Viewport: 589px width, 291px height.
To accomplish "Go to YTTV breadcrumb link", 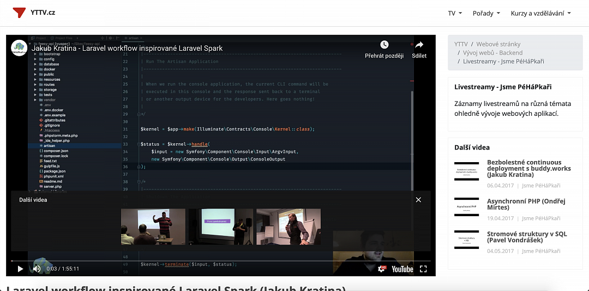I will (x=461, y=44).
